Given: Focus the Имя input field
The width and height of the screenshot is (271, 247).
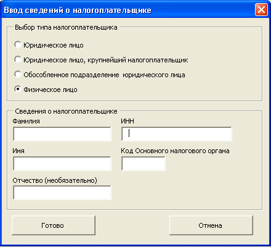Looking at the screenshot, I should [x=62, y=164].
